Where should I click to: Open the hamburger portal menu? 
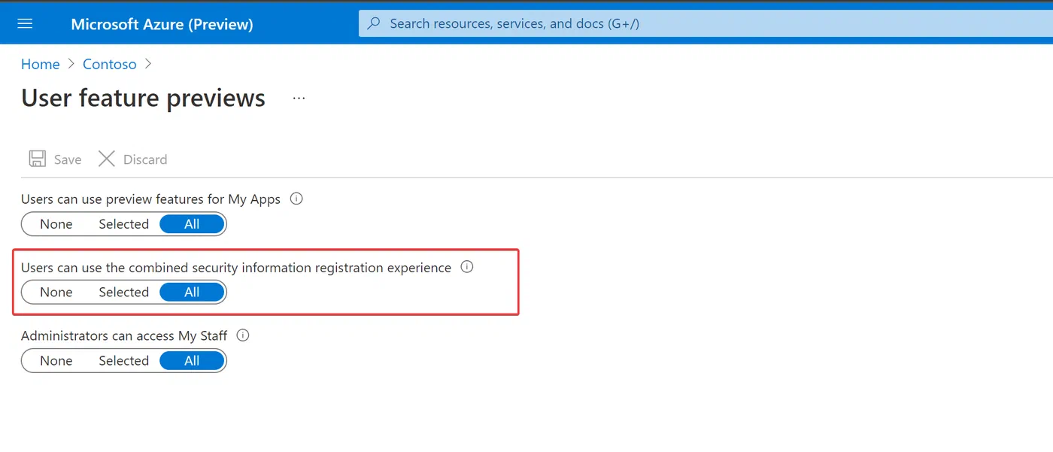point(25,23)
